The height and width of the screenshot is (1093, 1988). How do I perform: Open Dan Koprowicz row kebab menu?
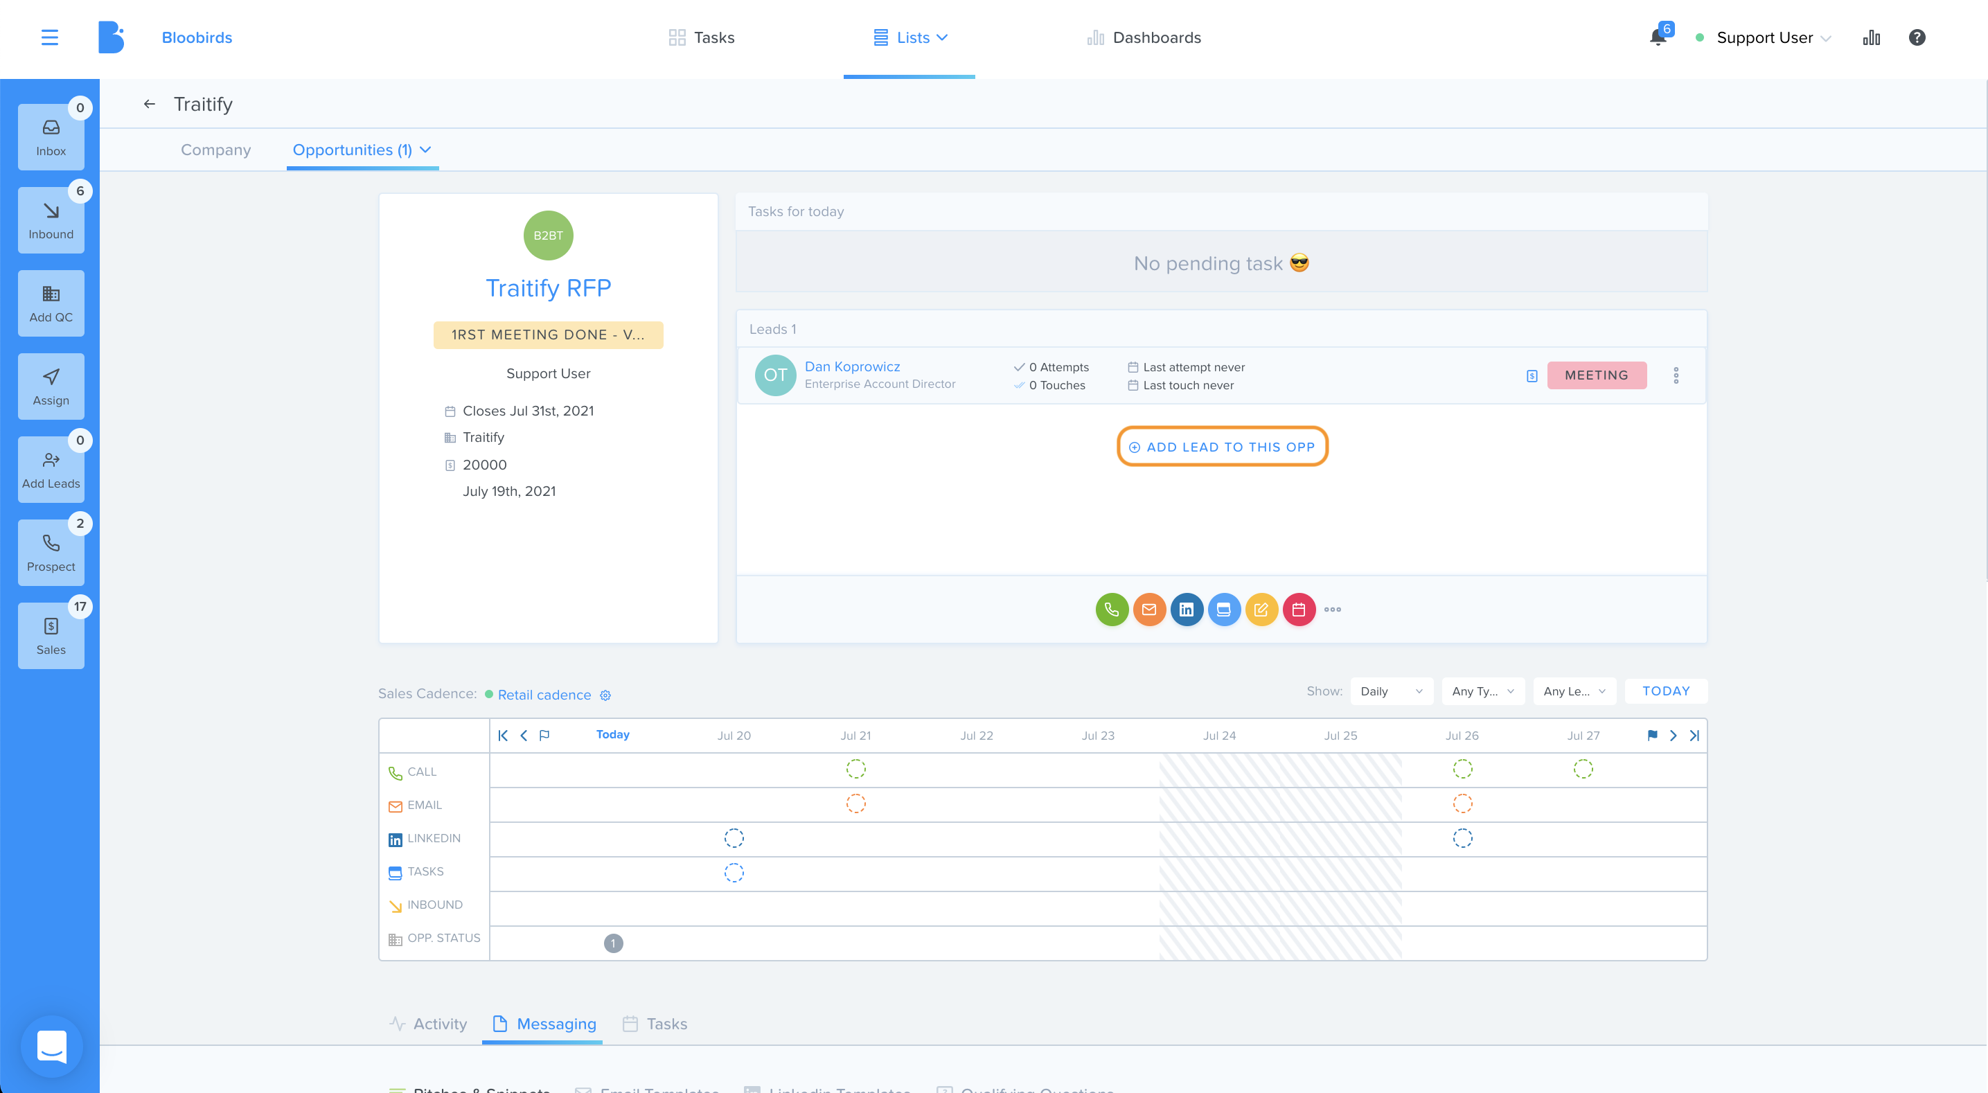1676,376
